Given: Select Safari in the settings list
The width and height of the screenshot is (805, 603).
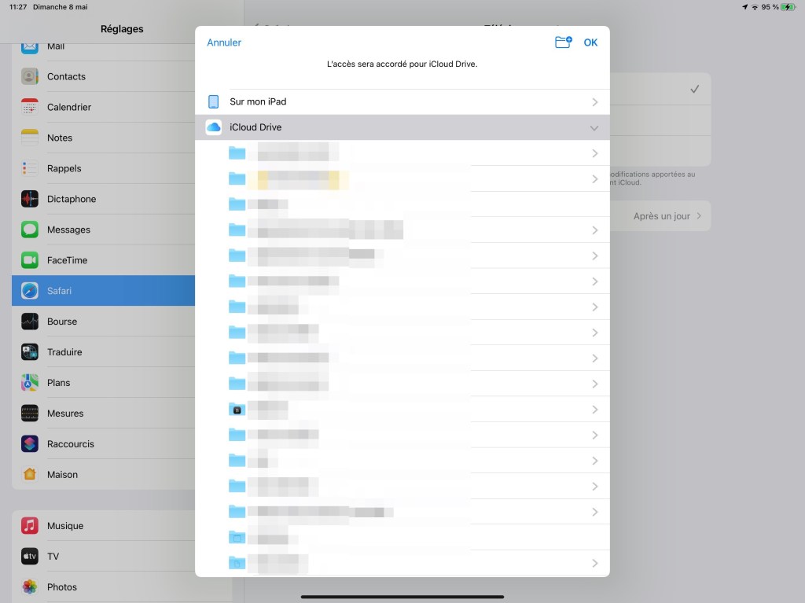Looking at the screenshot, I should [x=59, y=291].
